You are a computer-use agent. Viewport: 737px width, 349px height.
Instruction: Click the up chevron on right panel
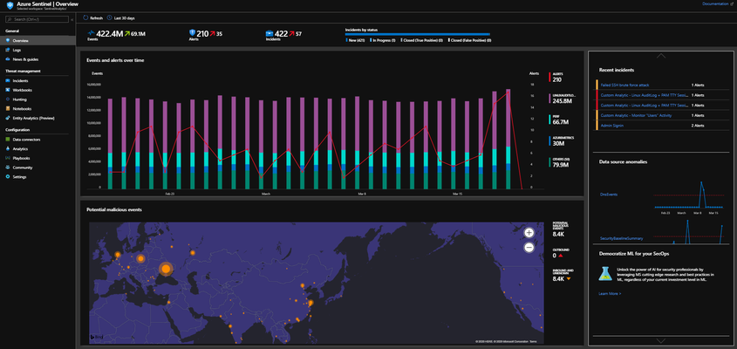[661, 56]
